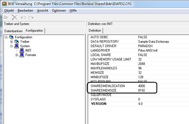
Task: Click the LOW MEMORY USAGE LIMIT value 32
Action: 140,59
